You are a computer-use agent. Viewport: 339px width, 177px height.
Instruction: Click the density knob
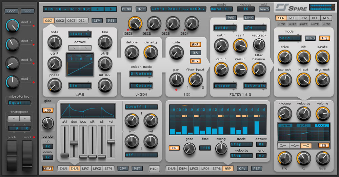click(151, 53)
